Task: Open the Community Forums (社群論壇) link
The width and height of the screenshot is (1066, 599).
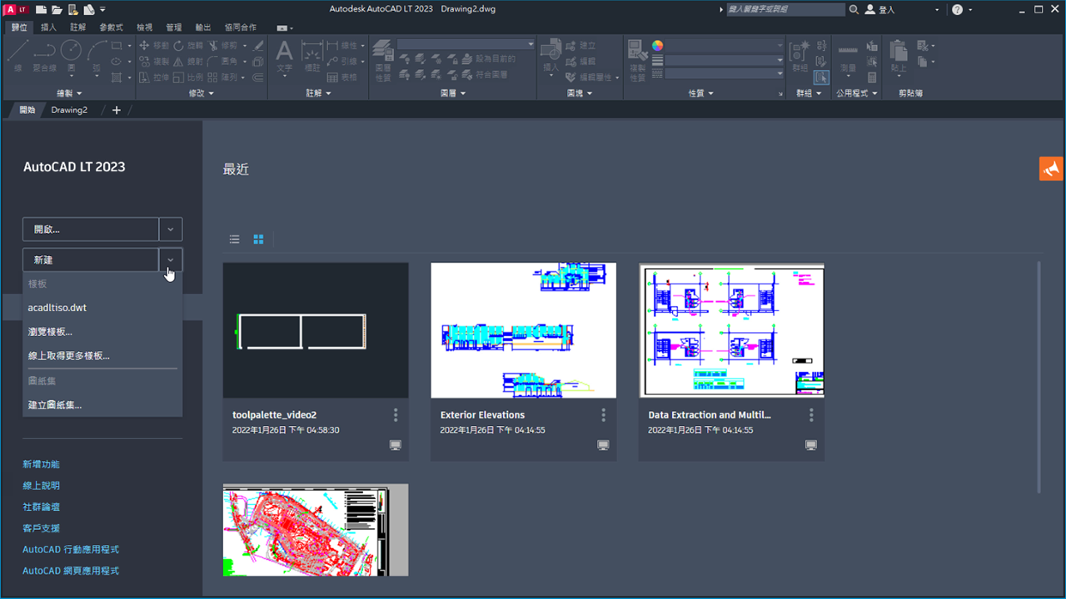Action: click(x=41, y=507)
